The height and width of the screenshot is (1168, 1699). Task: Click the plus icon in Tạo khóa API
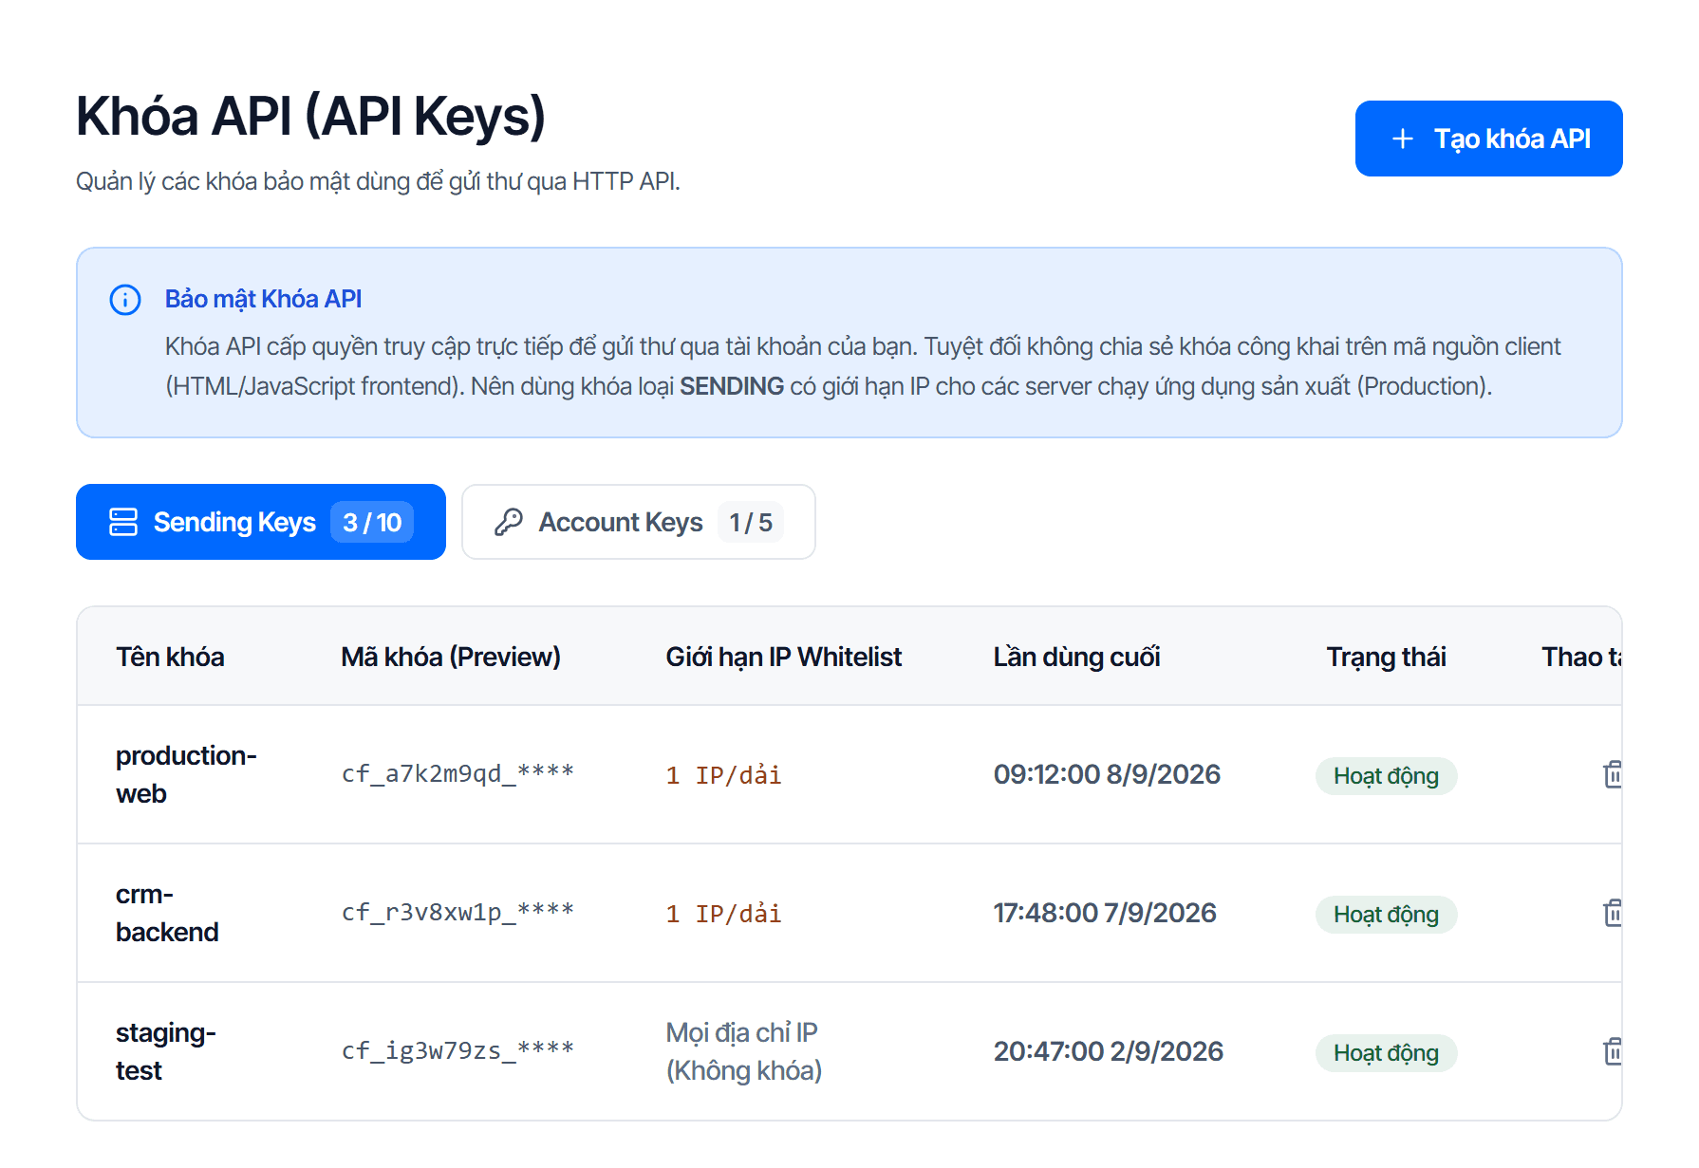(x=1403, y=139)
